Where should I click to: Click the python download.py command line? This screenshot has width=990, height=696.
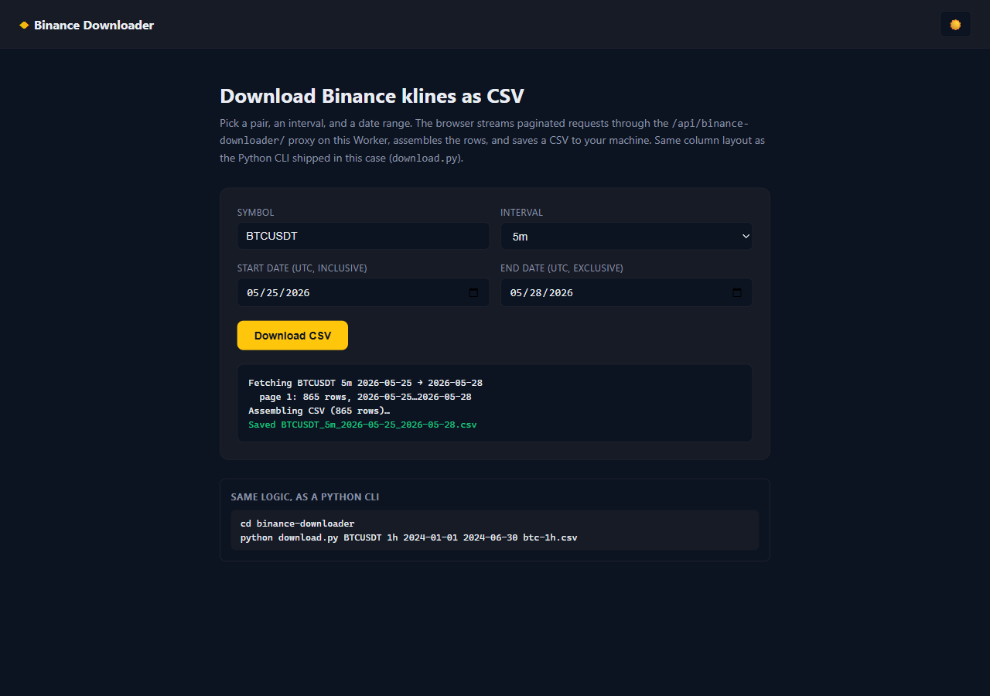[408, 537]
